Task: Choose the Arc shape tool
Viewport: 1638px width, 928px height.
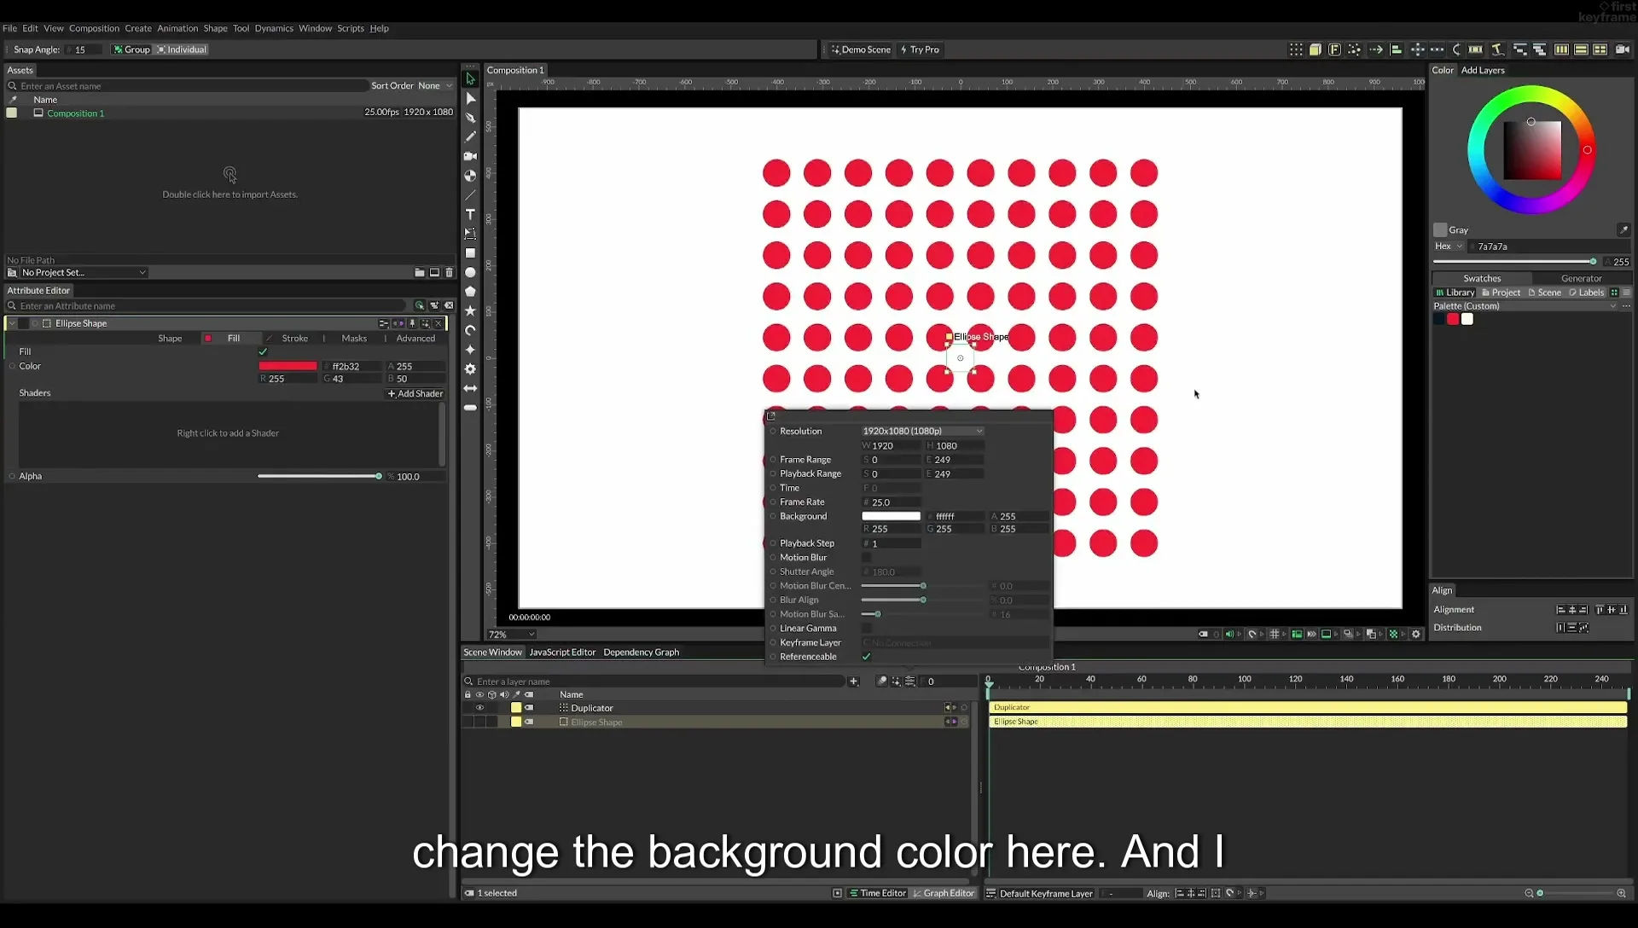Action: (x=470, y=330)
